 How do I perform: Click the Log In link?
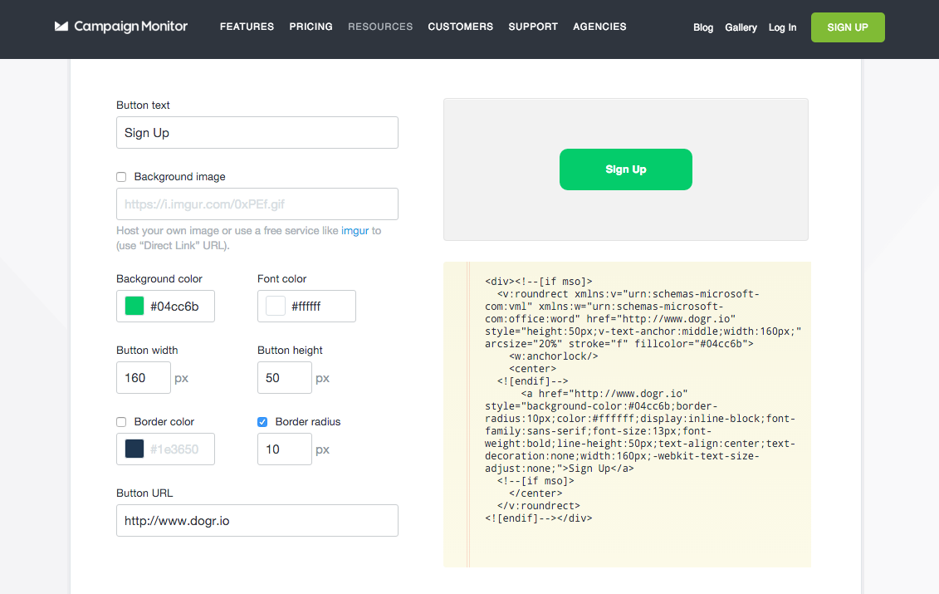(x=782, y=27)
